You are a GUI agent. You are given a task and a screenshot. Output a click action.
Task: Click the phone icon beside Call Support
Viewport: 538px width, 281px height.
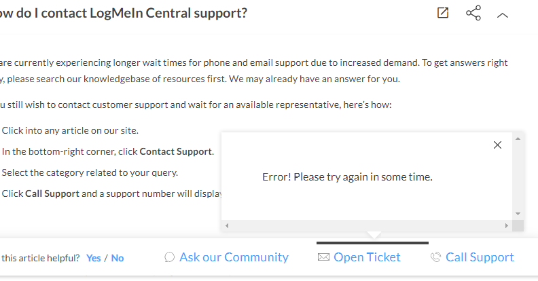pos(435,257)
